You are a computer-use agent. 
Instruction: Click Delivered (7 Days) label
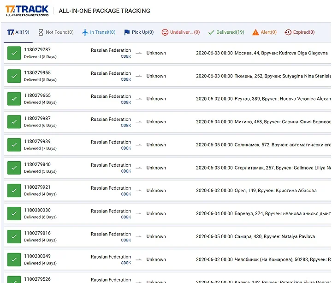click(x=41, y=148)
